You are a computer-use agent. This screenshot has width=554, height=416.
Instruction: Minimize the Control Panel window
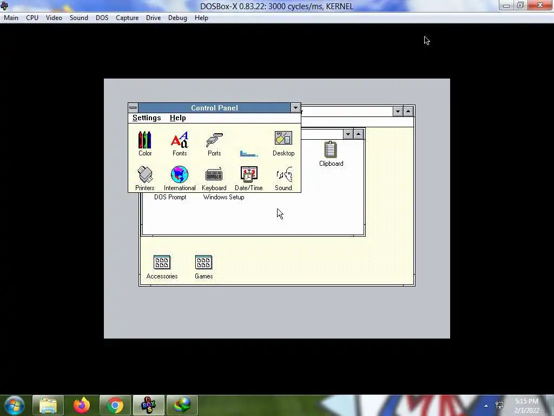tap(295, 108)
